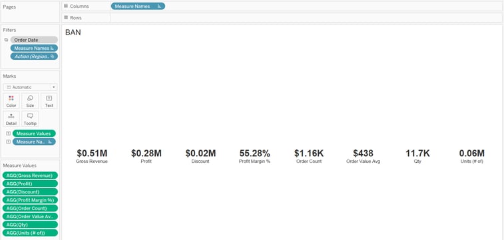Click the Profit label under $0.28M
The width and height of the screenshot is (504, 240).
(x=146, y=162)
